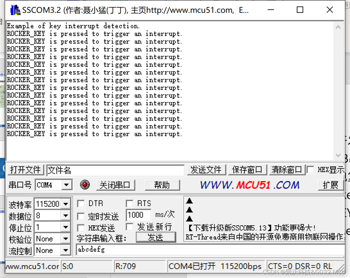Viewport: 350px width, 278px height.
Task: Click the 文件名 file name field
Action: point(115,170)
